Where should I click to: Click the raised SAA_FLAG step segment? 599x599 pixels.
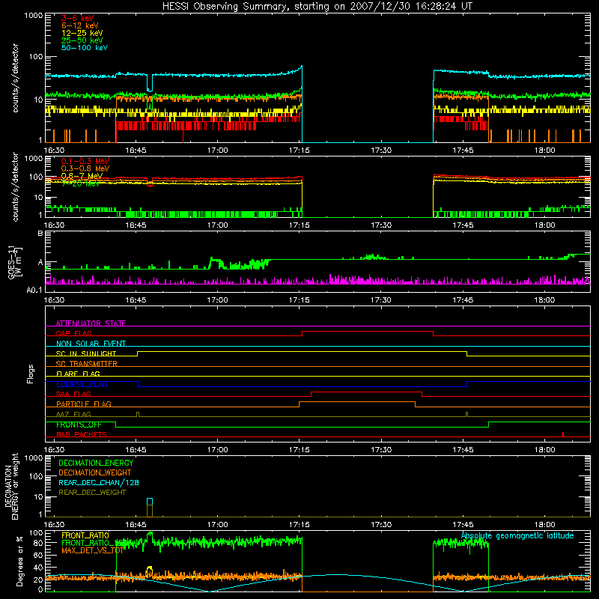click(x=366, y=392)
